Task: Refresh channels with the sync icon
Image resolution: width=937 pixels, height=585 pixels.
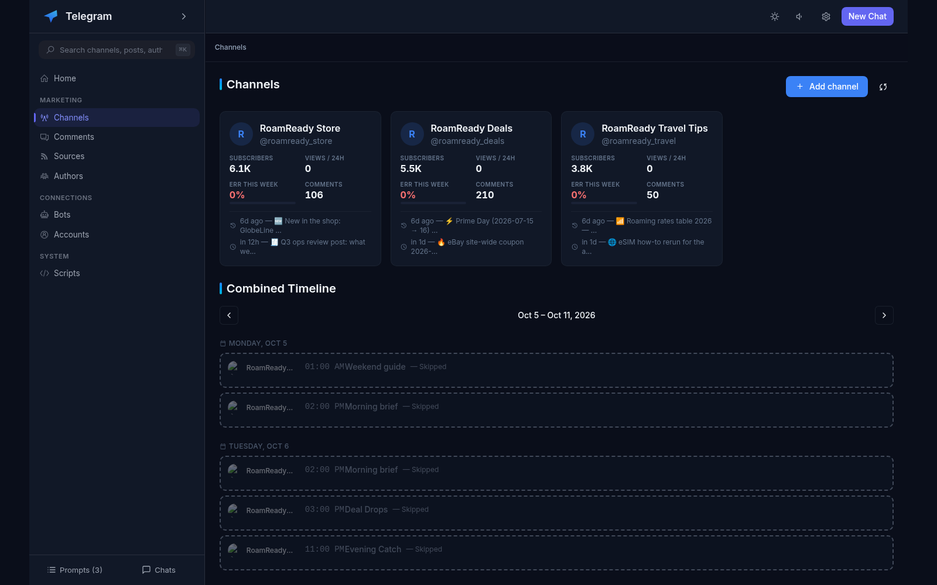Action: pos(883,87)
